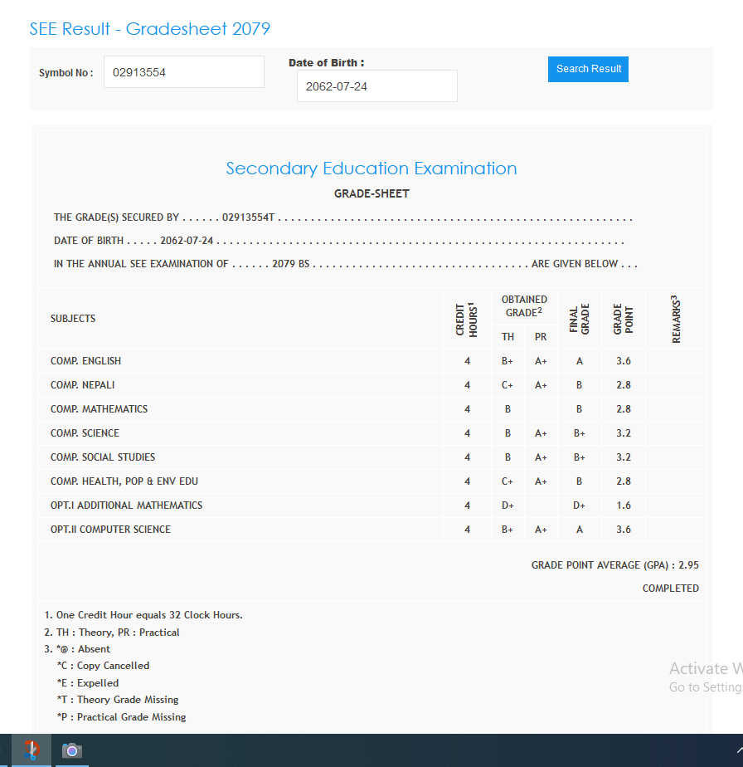Screen dimensions: 743x767
Task: Select the FINAL GRADE column header
Action: pos(579,319)
